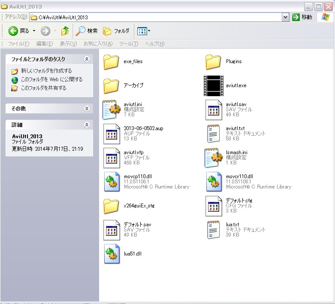This screenshot has height=304, width=335.
Task: Select the aviutl.vfp file icon
Action: (x=112, y=158)
